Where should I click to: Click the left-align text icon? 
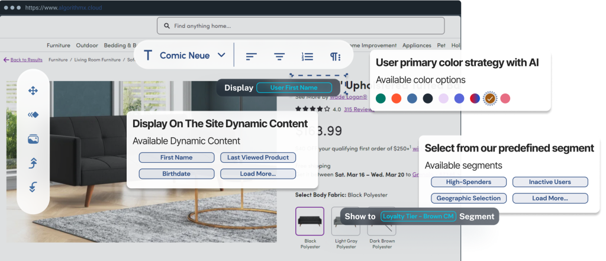pyautogui.click(x=252, y=56)
